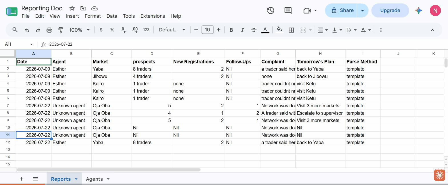The width and height of the screenshot is (448, 185).
Task: Toggle bold formatting
Action: [231, 30]
